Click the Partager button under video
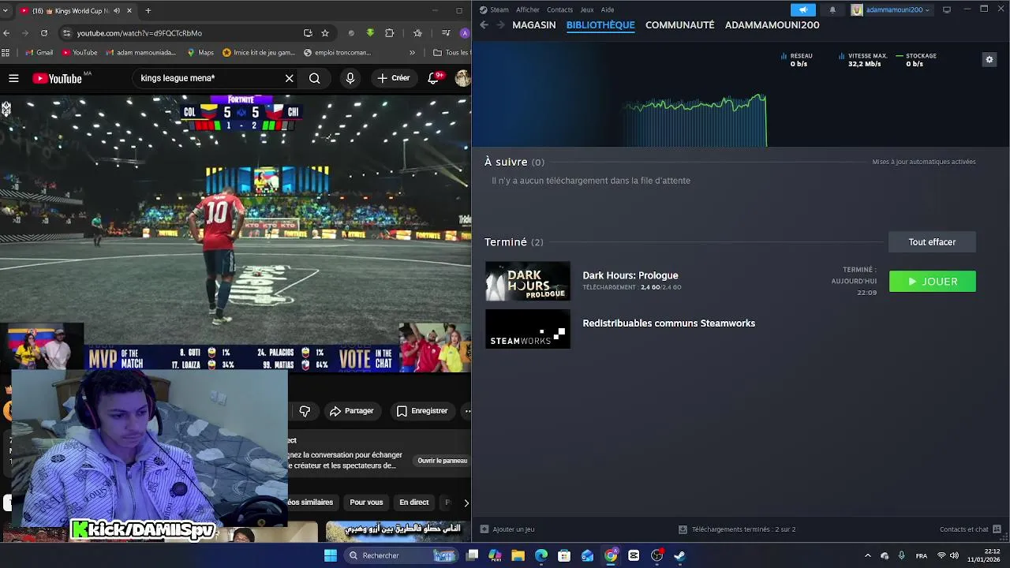The width and height of the screenshot is (1010, 568). (x=352, y=411)
